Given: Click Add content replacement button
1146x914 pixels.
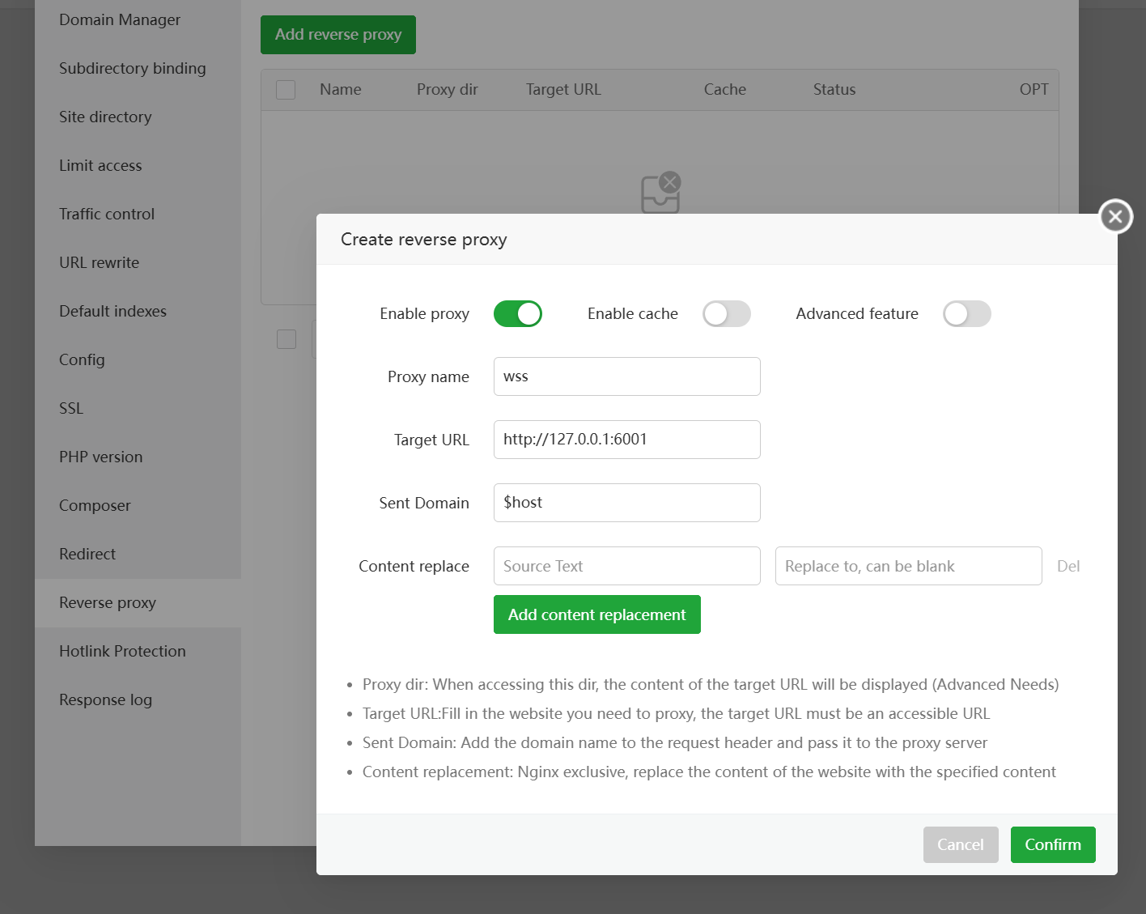Looking at the screenshot, I should pos(597,614).
